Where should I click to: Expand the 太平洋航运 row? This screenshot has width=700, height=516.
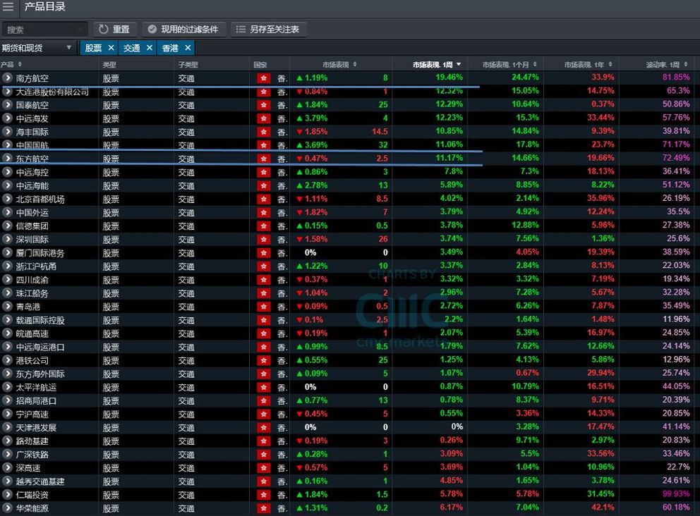[x=7, y=387]
